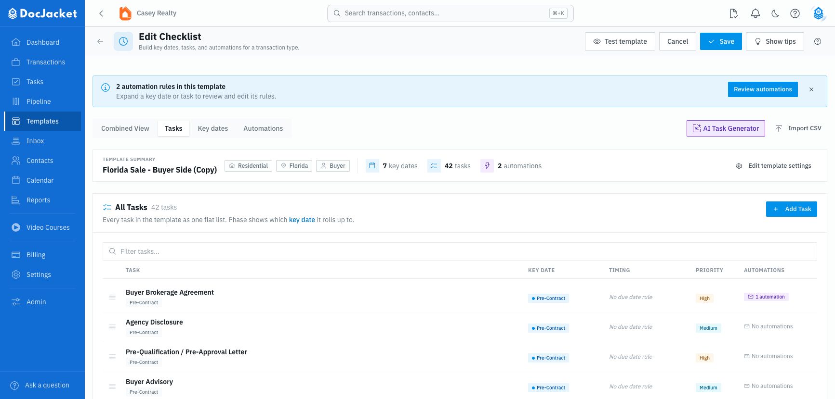Focus the search transactions field

(451, 13)
